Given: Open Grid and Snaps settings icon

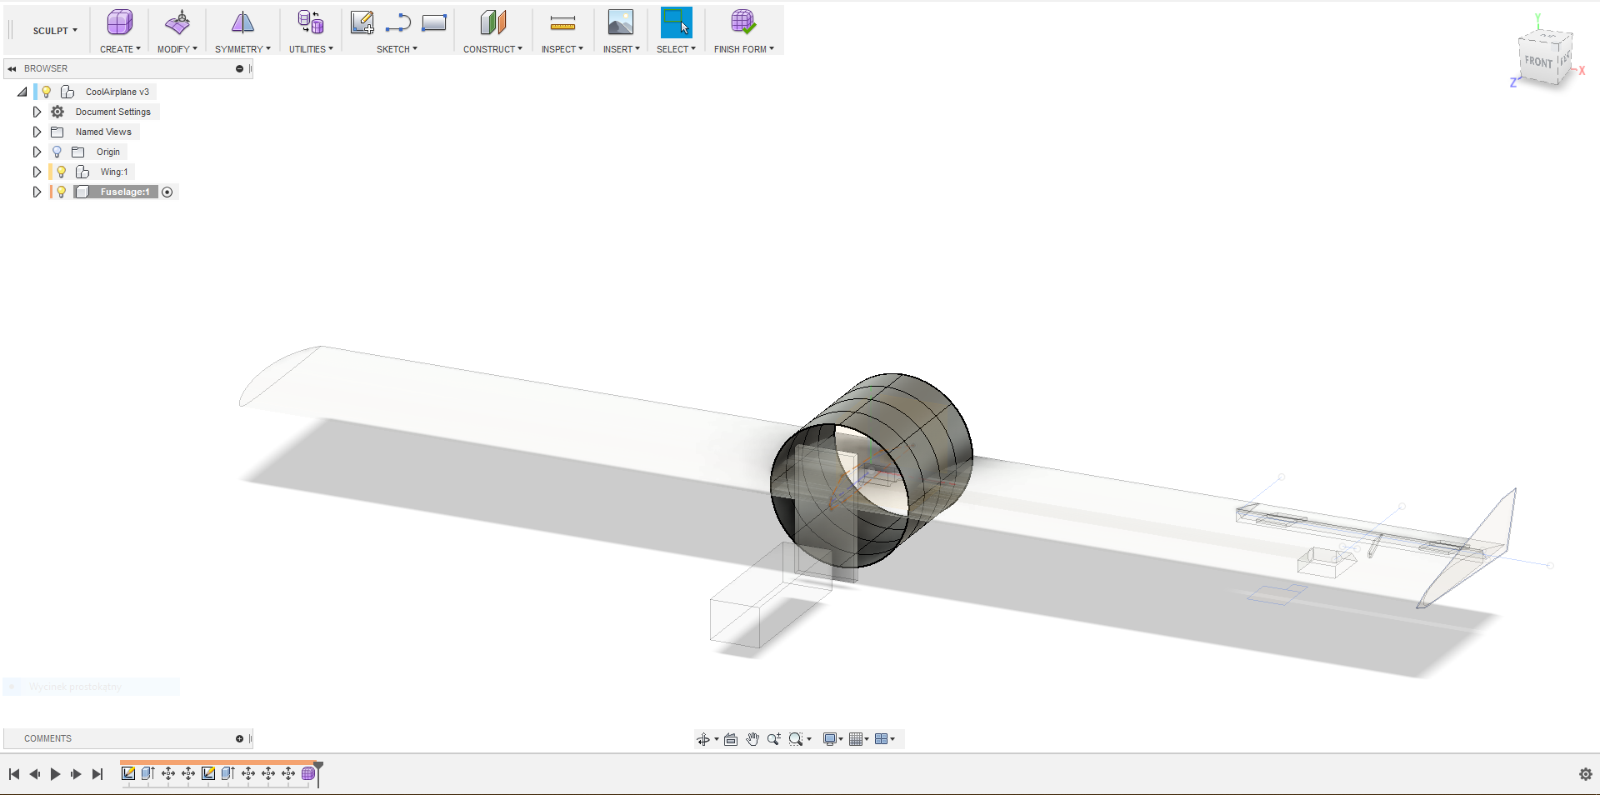Looking at the screenshot, I should point(856,739).
